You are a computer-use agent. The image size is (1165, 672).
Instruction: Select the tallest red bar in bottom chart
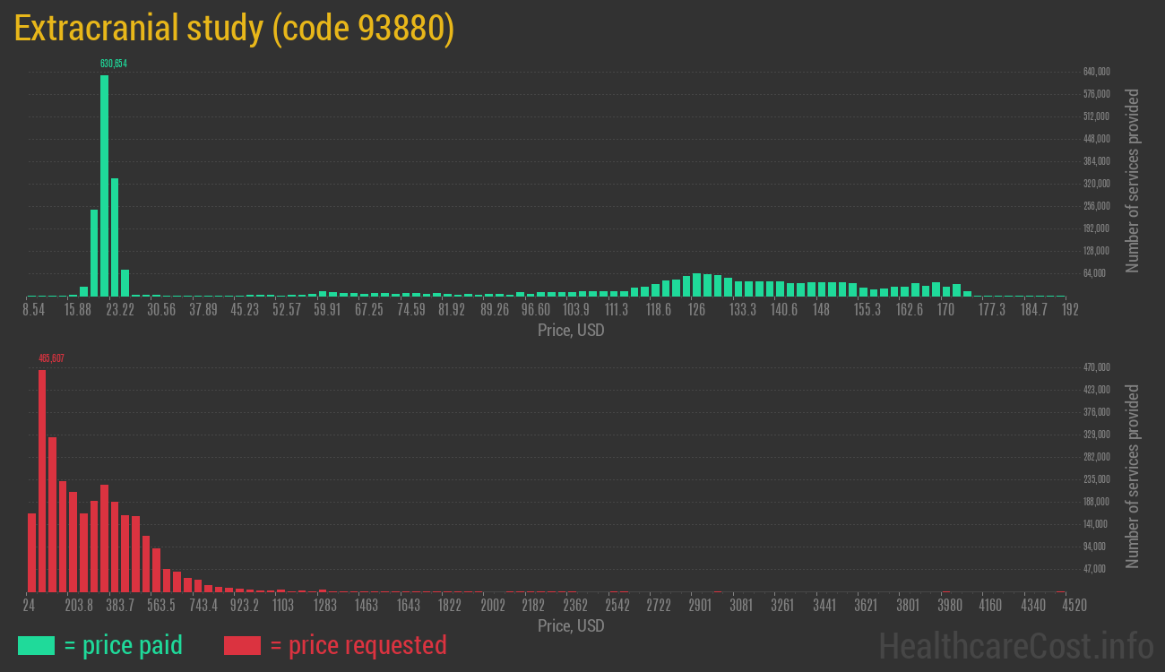tap(42, 480)
